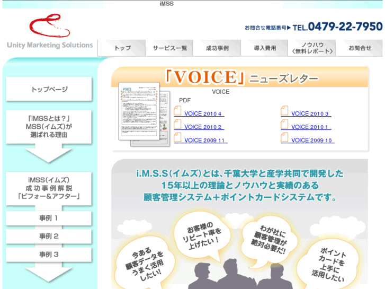Click the PDF icon beside VOICE 2010 3

284,111
